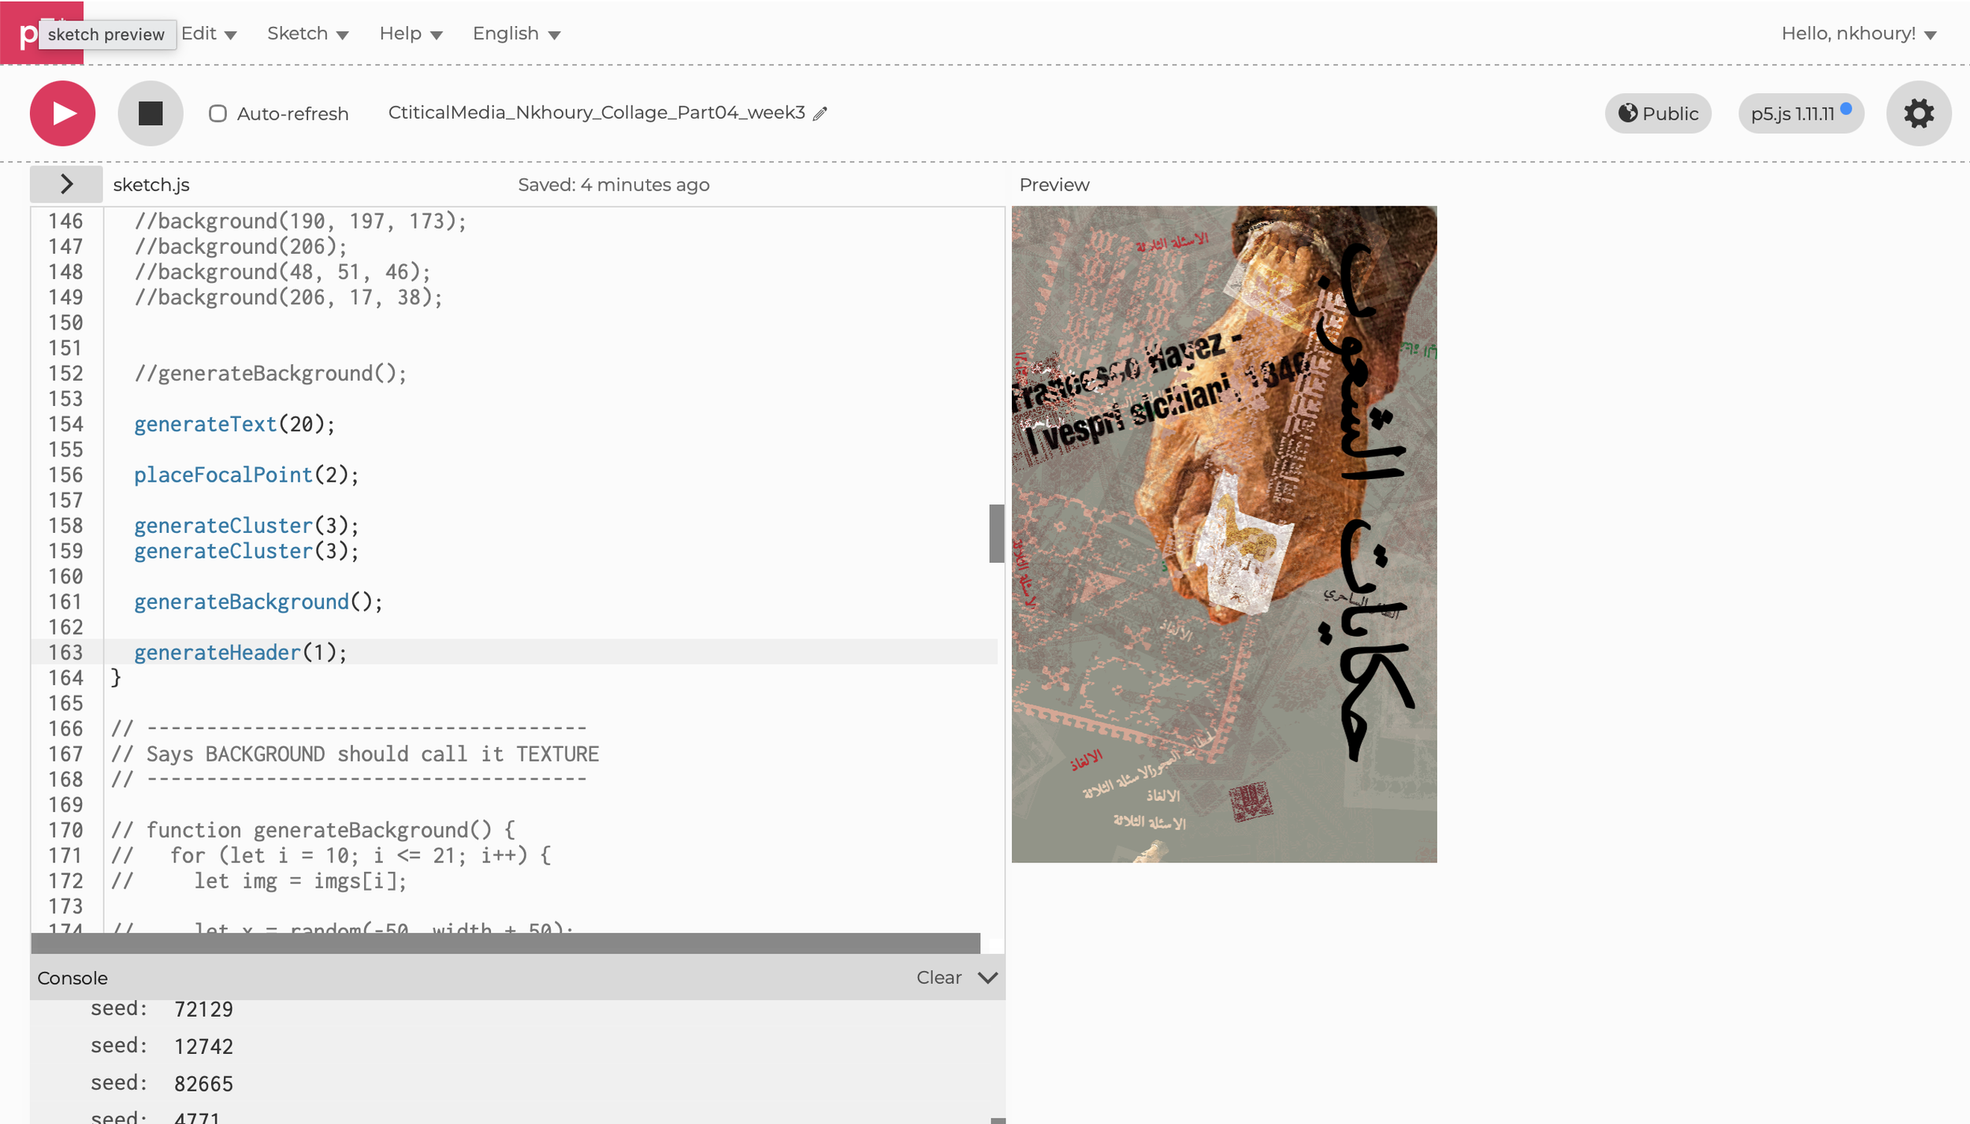1970x1124 pixels.
Task: Click the generateBackground(); call on line 161
Action: click(258, 602)
